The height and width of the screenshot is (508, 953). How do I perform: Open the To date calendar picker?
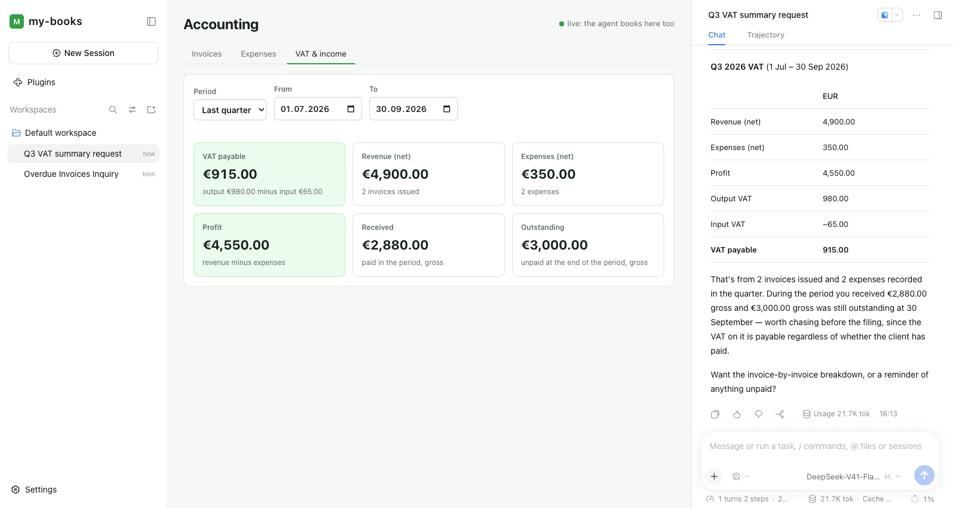coord(447,109)
